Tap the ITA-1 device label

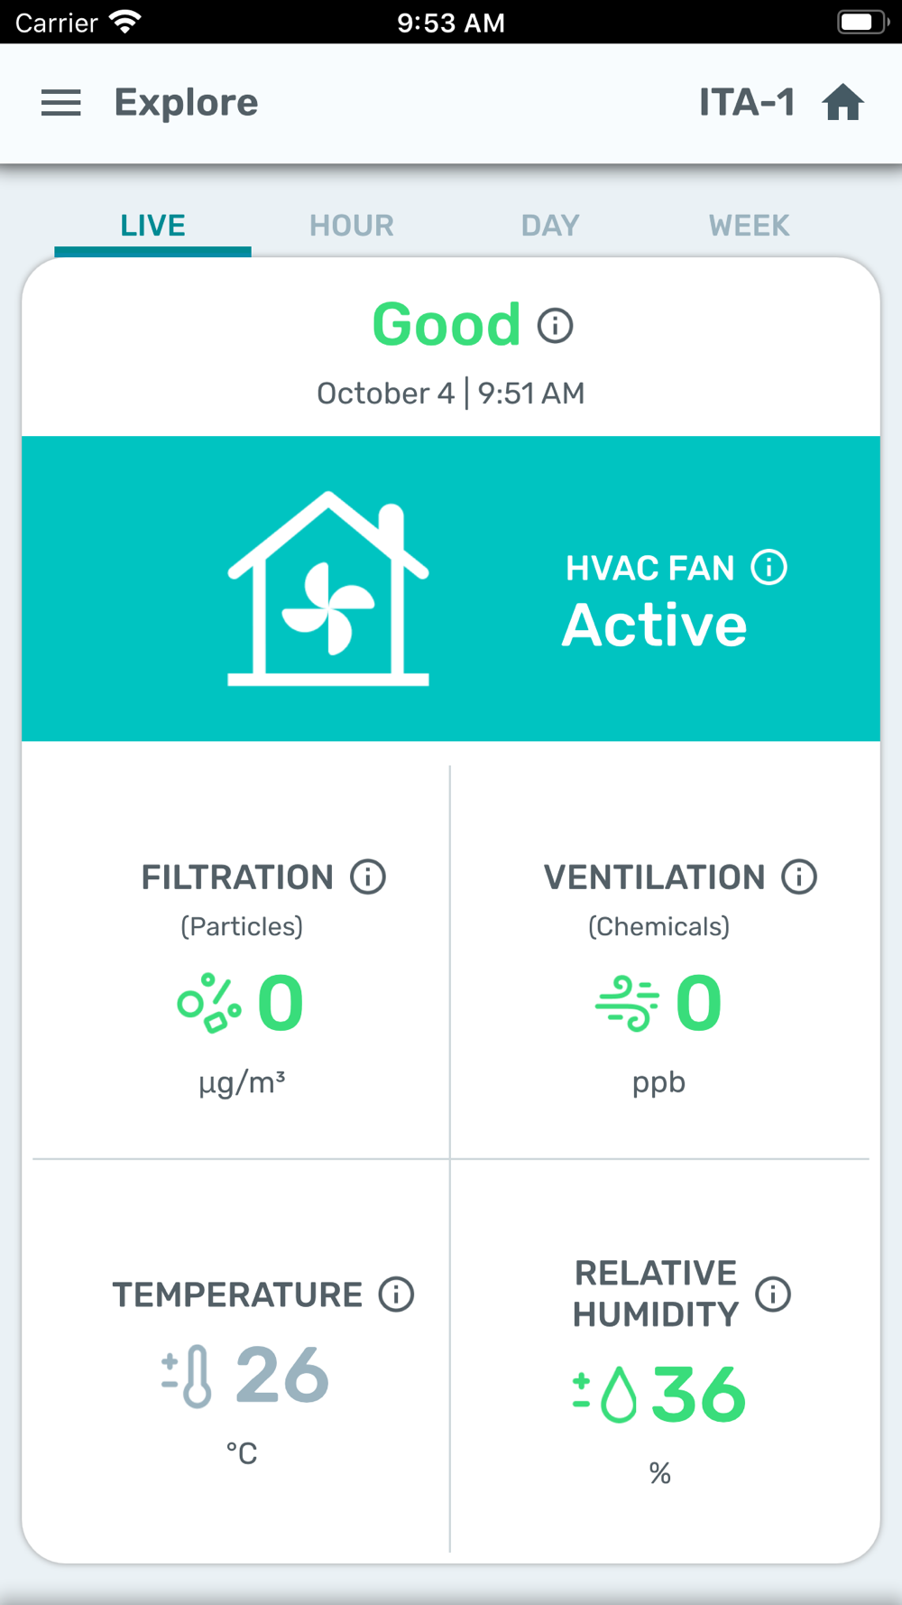pyautogui.click(x=747, y=103)
